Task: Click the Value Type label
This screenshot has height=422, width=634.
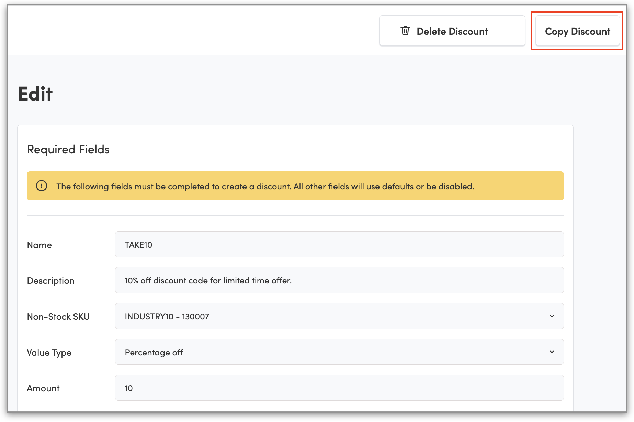Action: [49, 353]
